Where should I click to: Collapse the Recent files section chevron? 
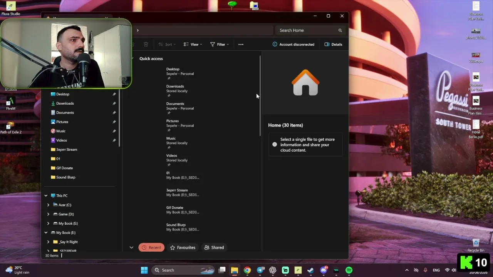point(131,247)
